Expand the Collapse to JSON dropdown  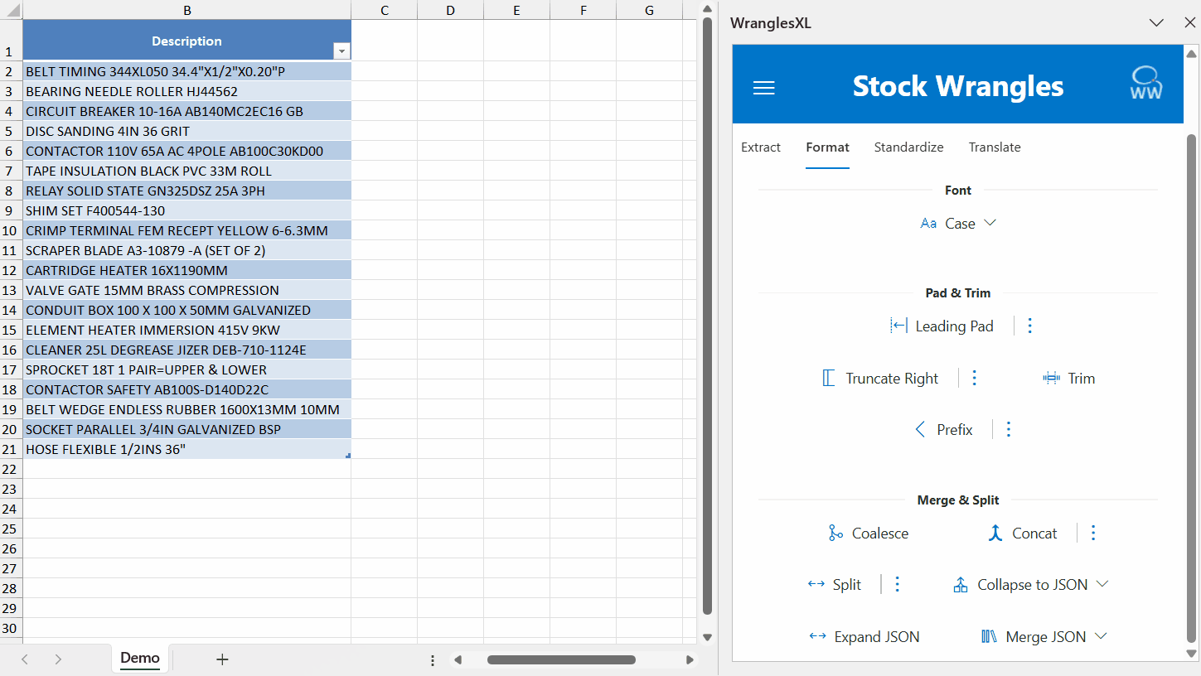(1102, 584)
